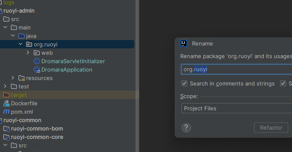This screenshot has width=292, height=152.
Task: Select ruoyi-common-bom module row
Action: click(x=37, y=129)
